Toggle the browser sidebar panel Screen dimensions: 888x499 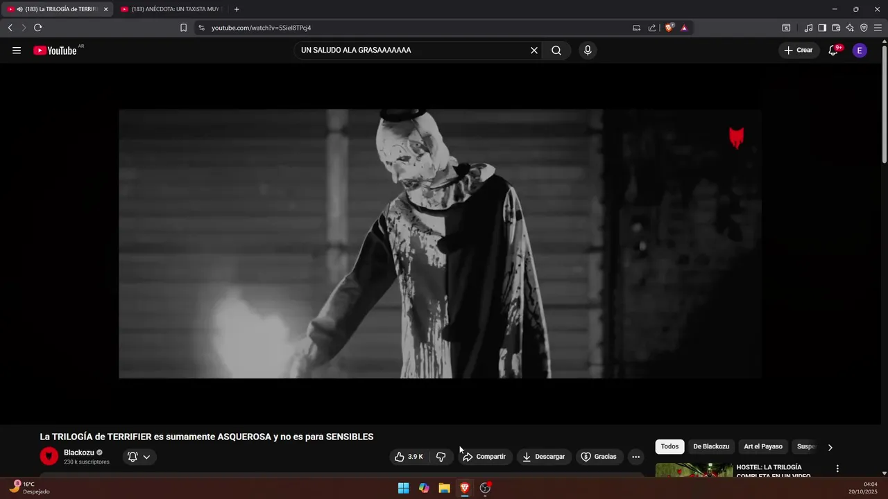(x=822, y=28)
